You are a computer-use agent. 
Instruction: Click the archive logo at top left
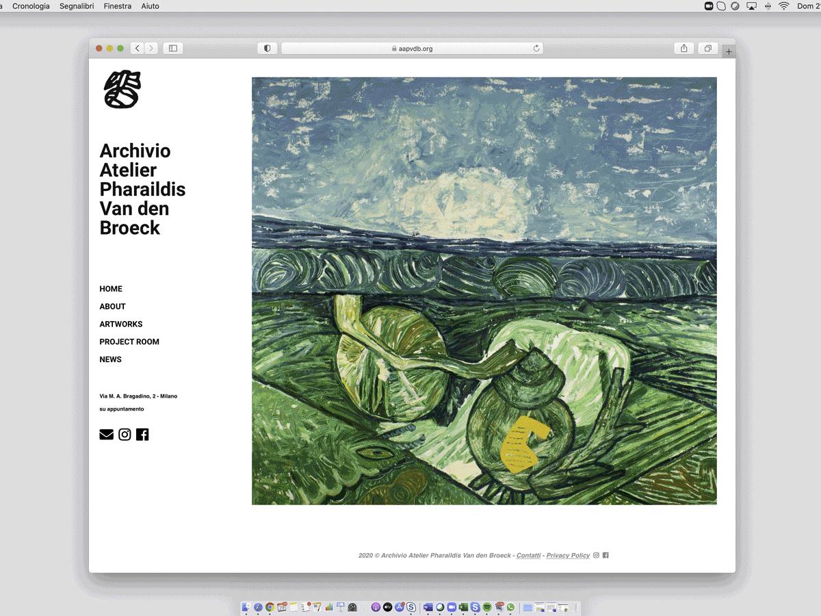pyautogui.click(x=122, y=90)
